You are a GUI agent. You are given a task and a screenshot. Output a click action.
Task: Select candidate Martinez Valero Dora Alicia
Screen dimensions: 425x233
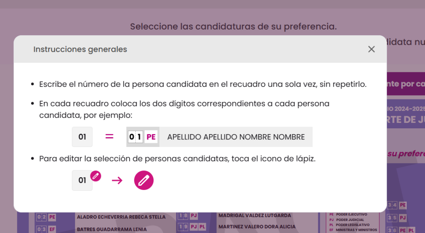[257, 227]
